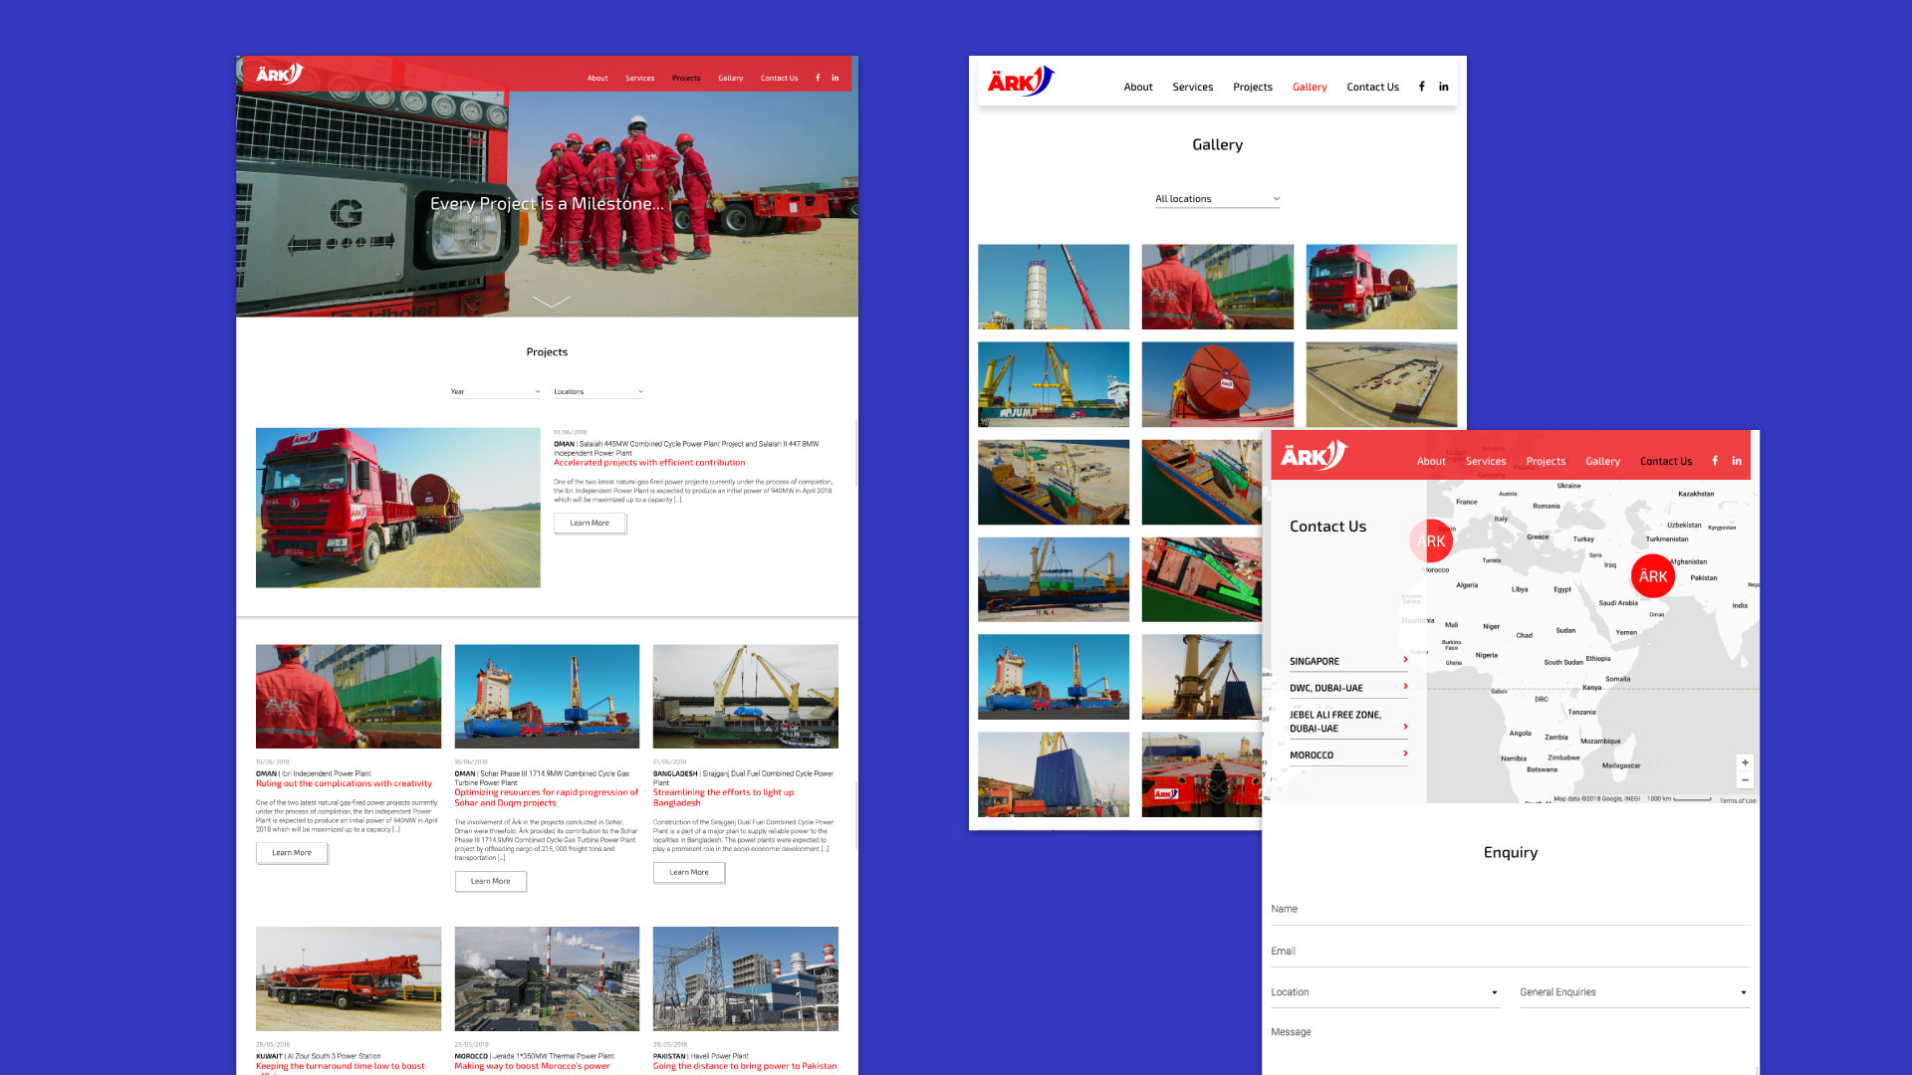This screenshot has width=1912, height=1075.
Task: Open Facebook icon in Gallery page header
Action: (1421, 87)
